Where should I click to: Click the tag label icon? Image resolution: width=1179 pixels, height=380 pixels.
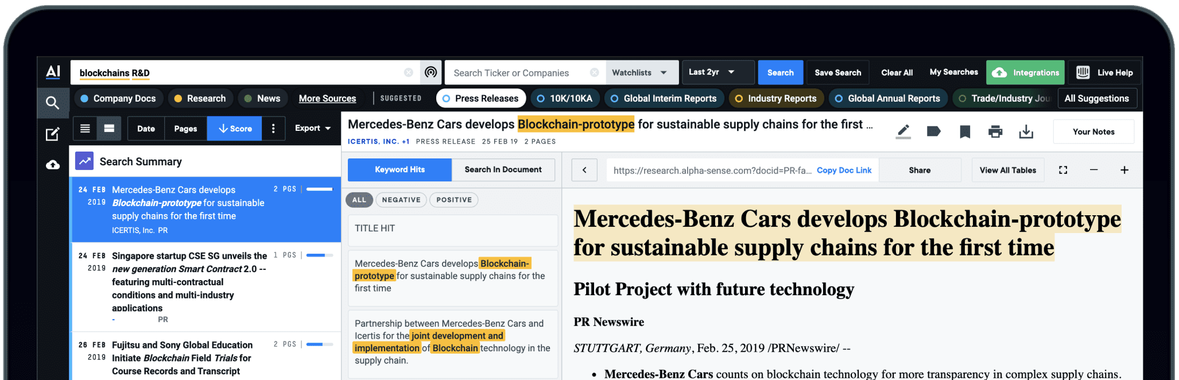point(933,131)
